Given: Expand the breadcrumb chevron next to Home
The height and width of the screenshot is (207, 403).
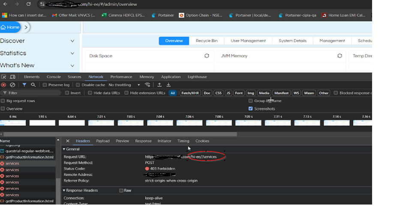Looking at the screenshot, I should coord(26,27).
